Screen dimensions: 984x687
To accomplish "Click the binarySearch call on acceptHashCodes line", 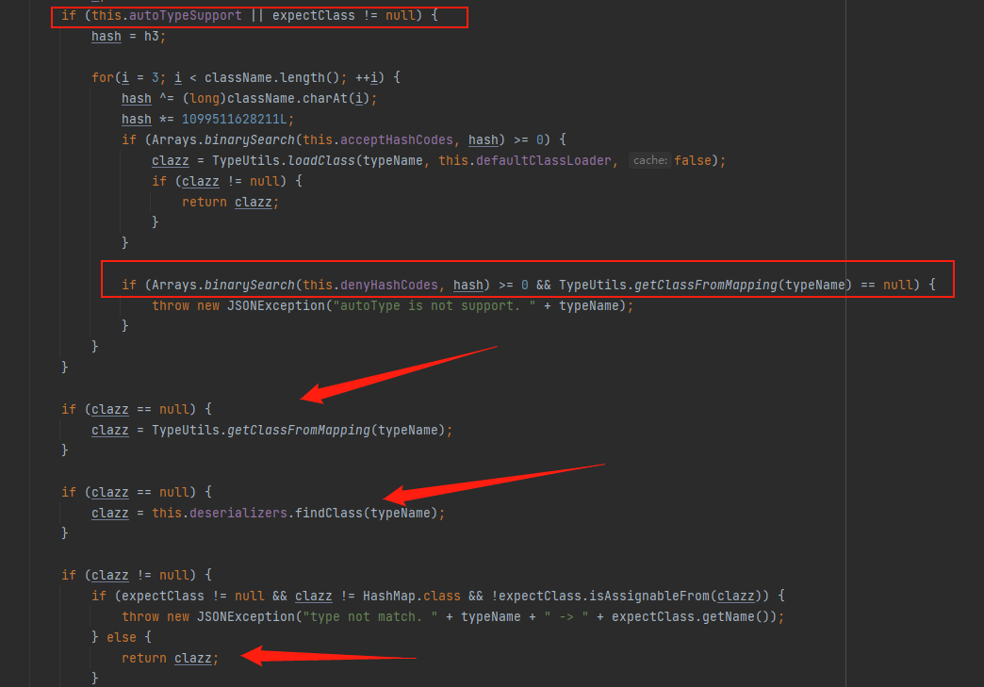I will (249, 139).
